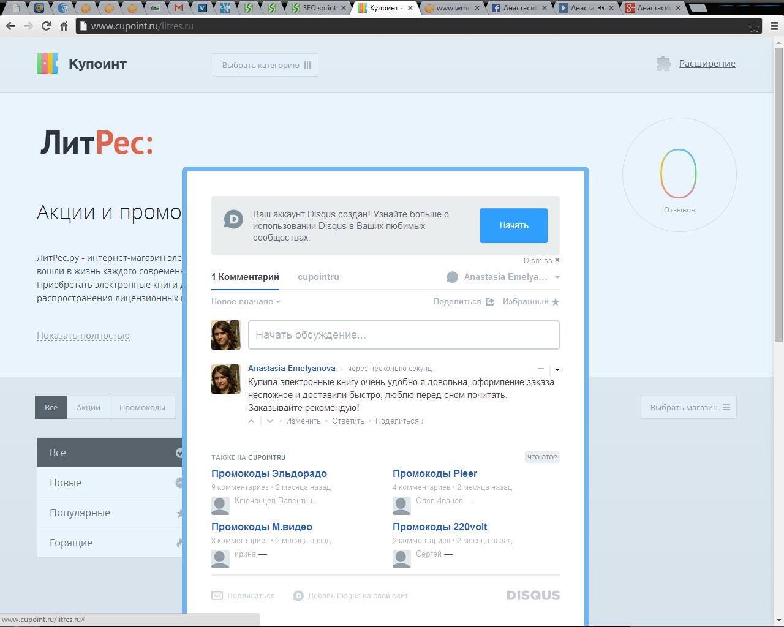Expand the Новое вначале sort dropdown
Viewport: 784px width, 627px height.
[246, 302]
